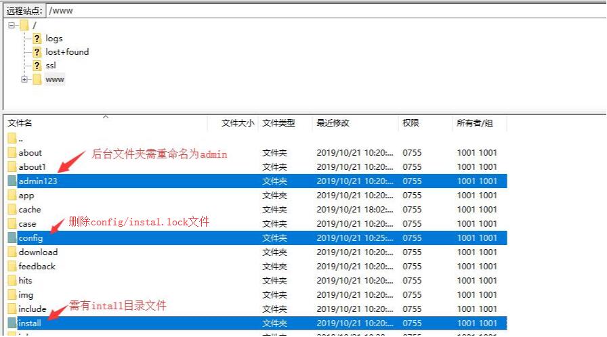Click the config row's 10:25 modified time

[x=354, y=238]
